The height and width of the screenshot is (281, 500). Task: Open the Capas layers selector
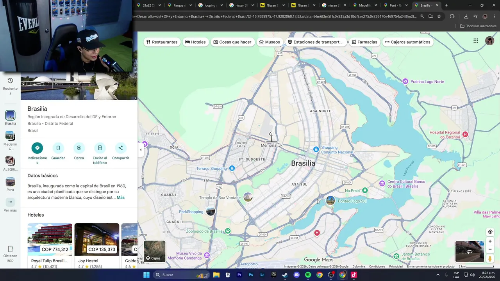pyautogui.click(x=154, y=251)
